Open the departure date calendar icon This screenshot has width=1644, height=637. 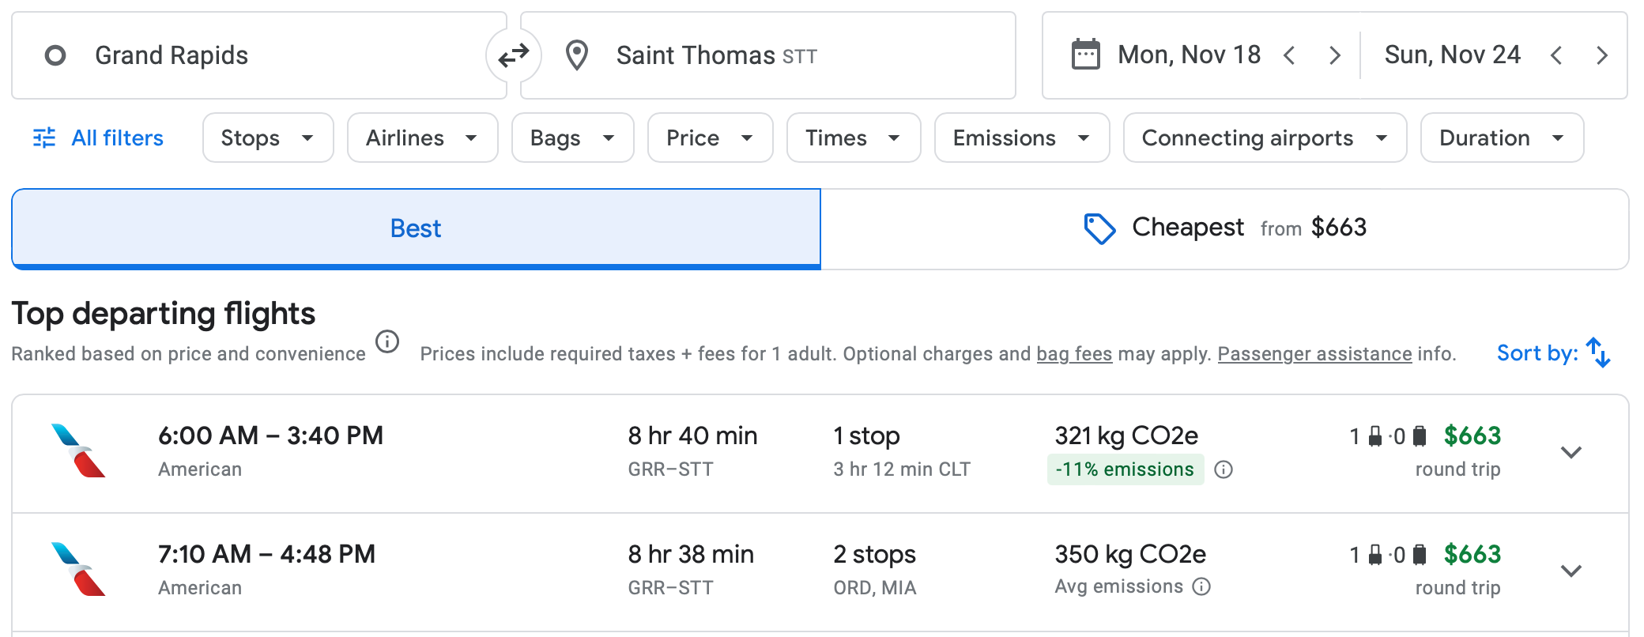[x=1085, y=55]
